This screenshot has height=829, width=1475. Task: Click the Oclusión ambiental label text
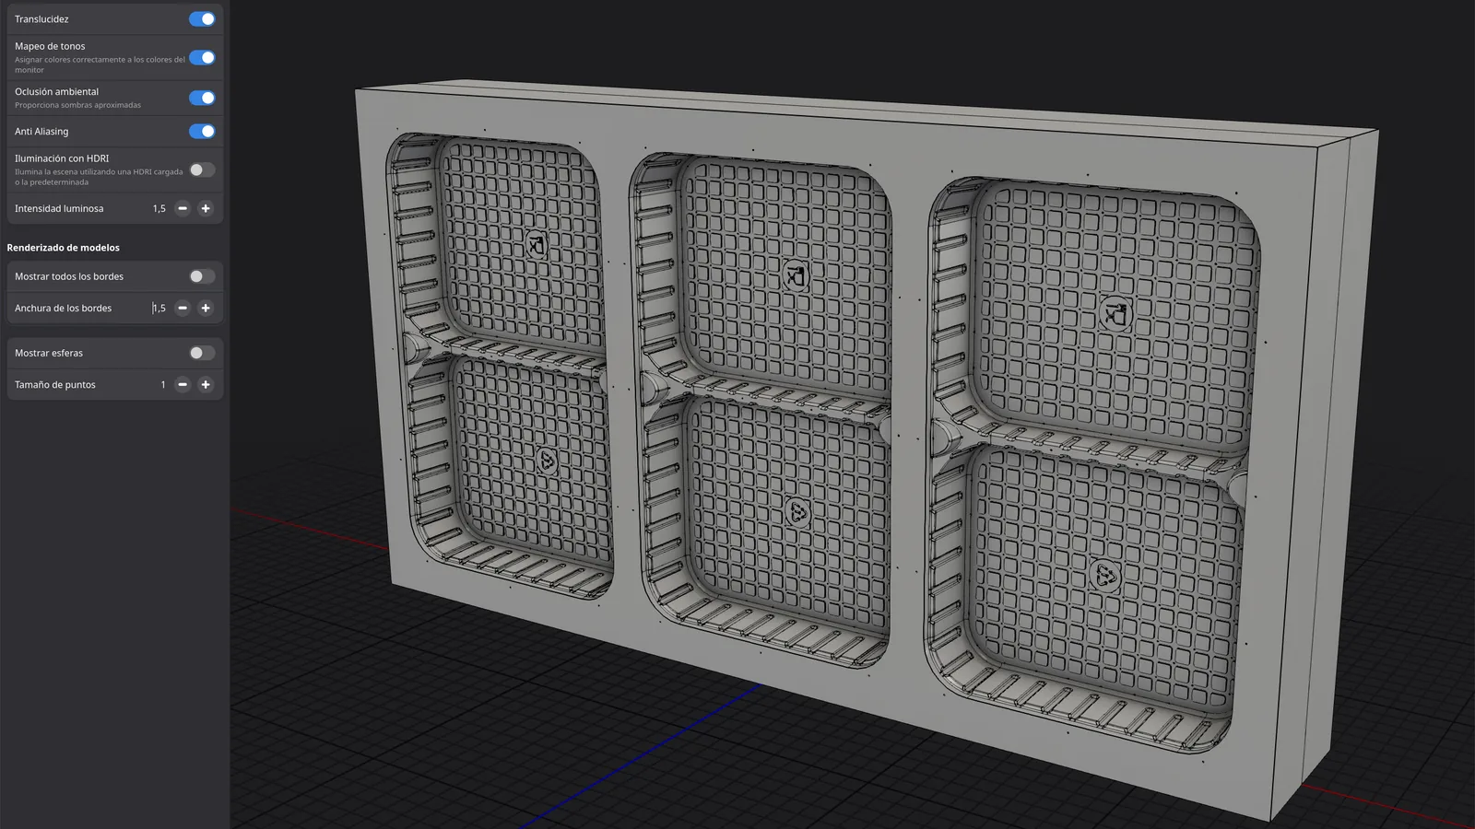click(x=56, y=91)
